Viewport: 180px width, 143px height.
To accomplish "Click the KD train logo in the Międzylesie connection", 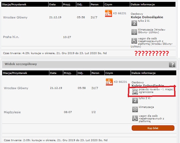I will click(x=109, y=82).
